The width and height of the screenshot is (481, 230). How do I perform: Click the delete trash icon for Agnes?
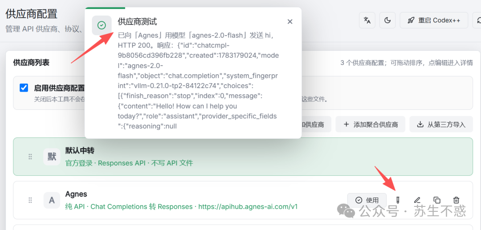[456, 200]
